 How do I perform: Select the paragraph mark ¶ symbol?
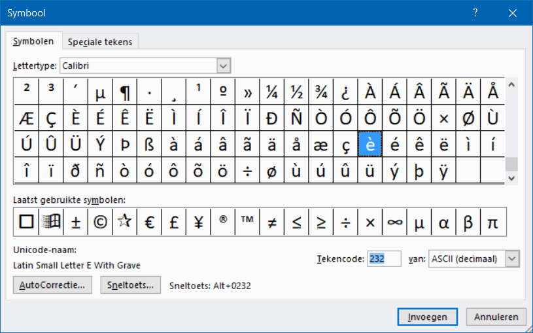(x=125, y=92)
